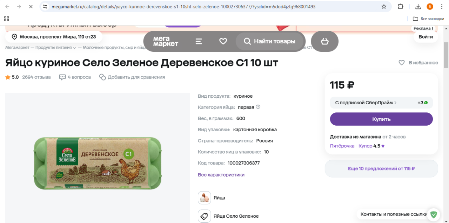449x223 pixels.
Task: Click the Купить buy button
Action: point(381,119)
